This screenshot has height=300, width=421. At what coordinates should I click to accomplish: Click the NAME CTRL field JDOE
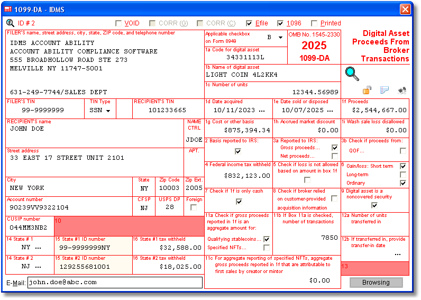click(194, 140)
